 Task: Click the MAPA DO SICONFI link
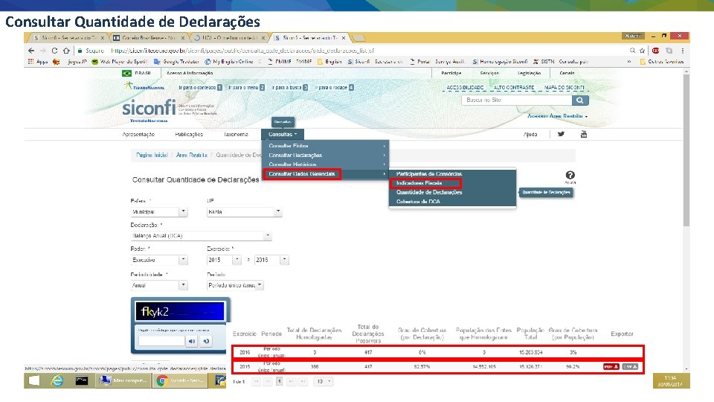click(x=565, y=88)
